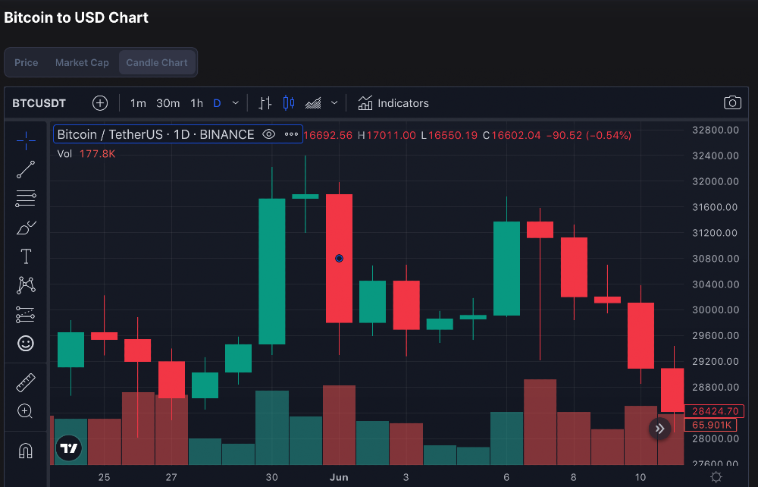
Task: Click the H17011.00 high value in legend
Action: 387,135
